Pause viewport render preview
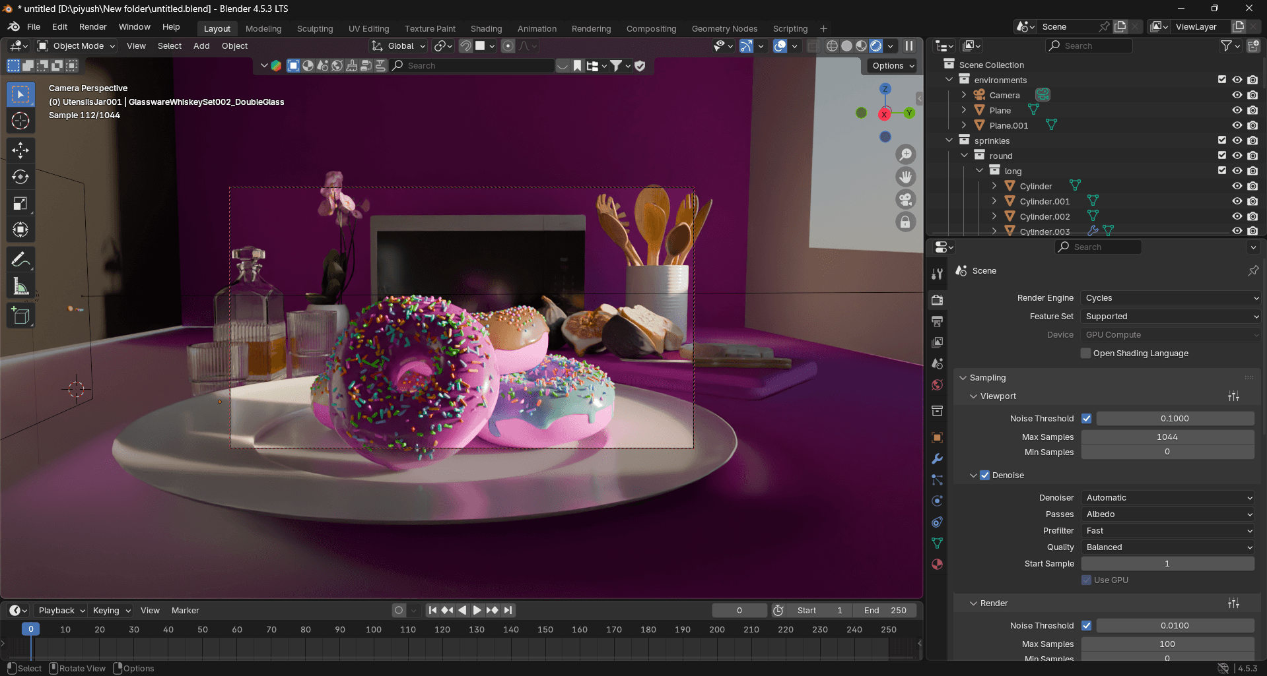Screen dimensions: 1267x676 (909, 46)
